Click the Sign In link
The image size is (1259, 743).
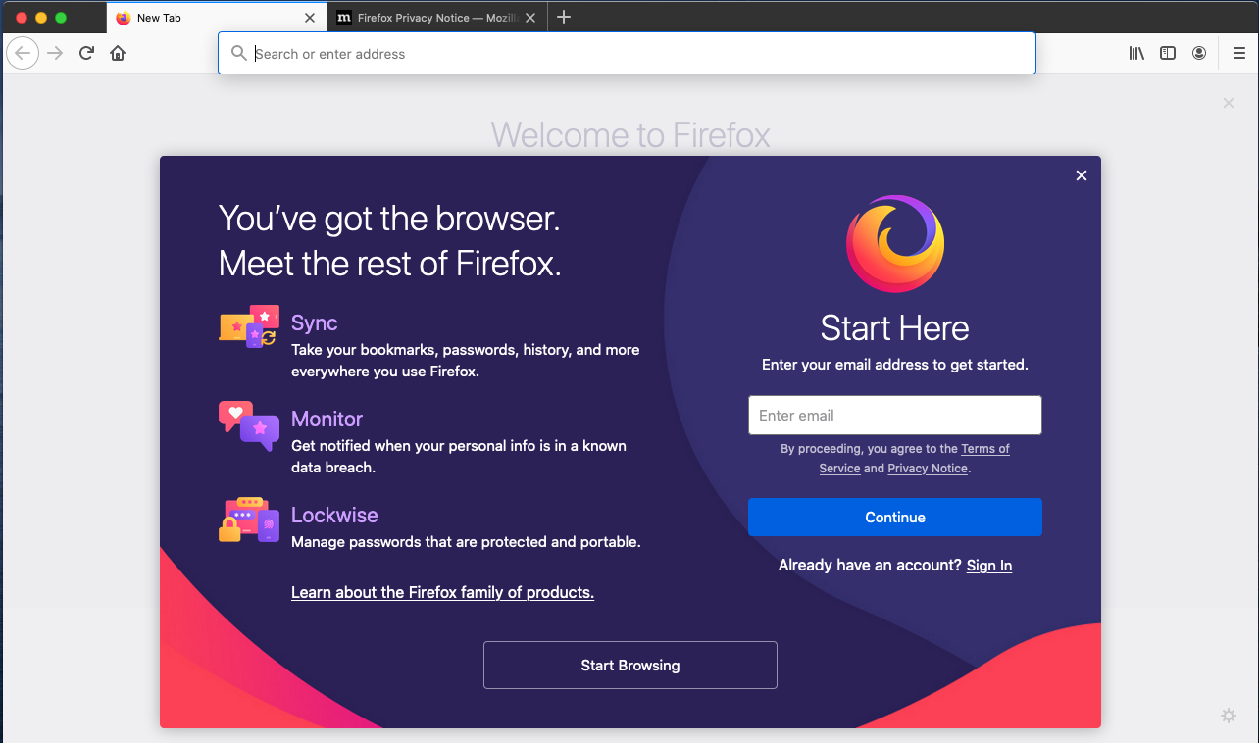[989, 566]
